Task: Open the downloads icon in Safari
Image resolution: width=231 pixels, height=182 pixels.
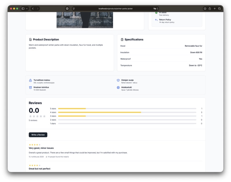Action: pyautogui.click(x=205, y=9)
